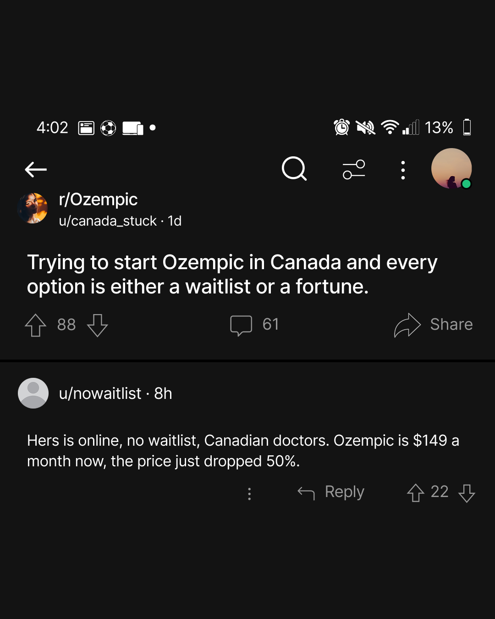495x619 pixels.
Task: Open the post overflow menu dots
Action: point(403,170)
